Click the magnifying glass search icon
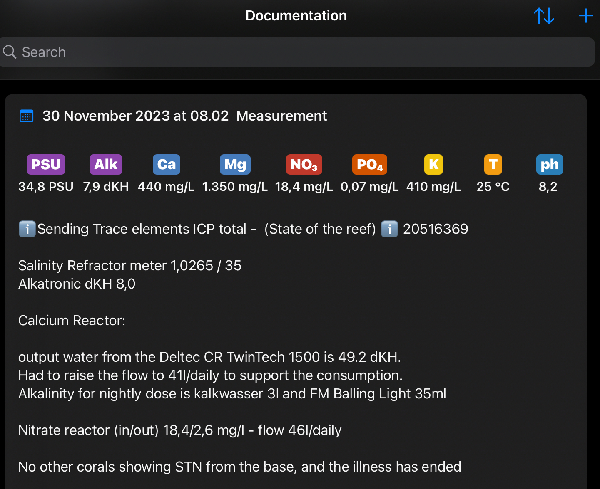This screenshot has height=489, width=600. pyautogui.click(x=10, y=52)
